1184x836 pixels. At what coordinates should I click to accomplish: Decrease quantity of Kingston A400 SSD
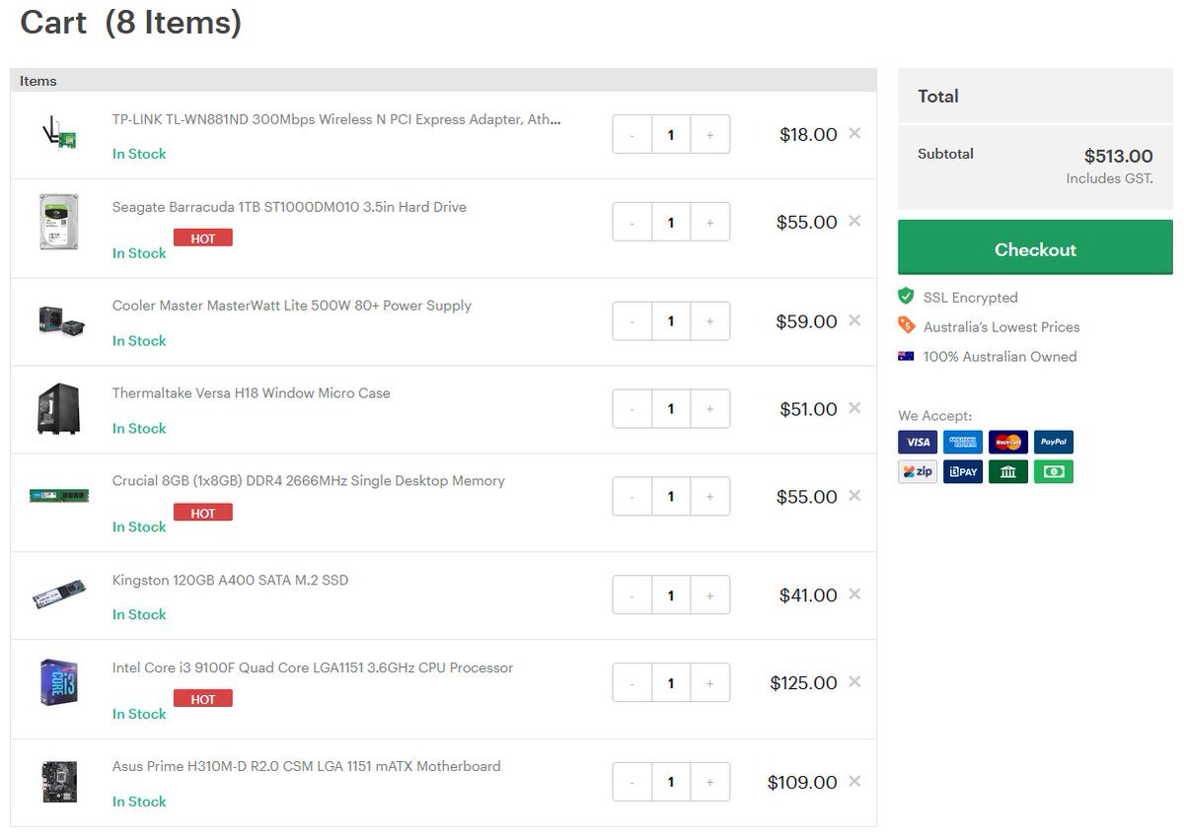click(632, 595)
